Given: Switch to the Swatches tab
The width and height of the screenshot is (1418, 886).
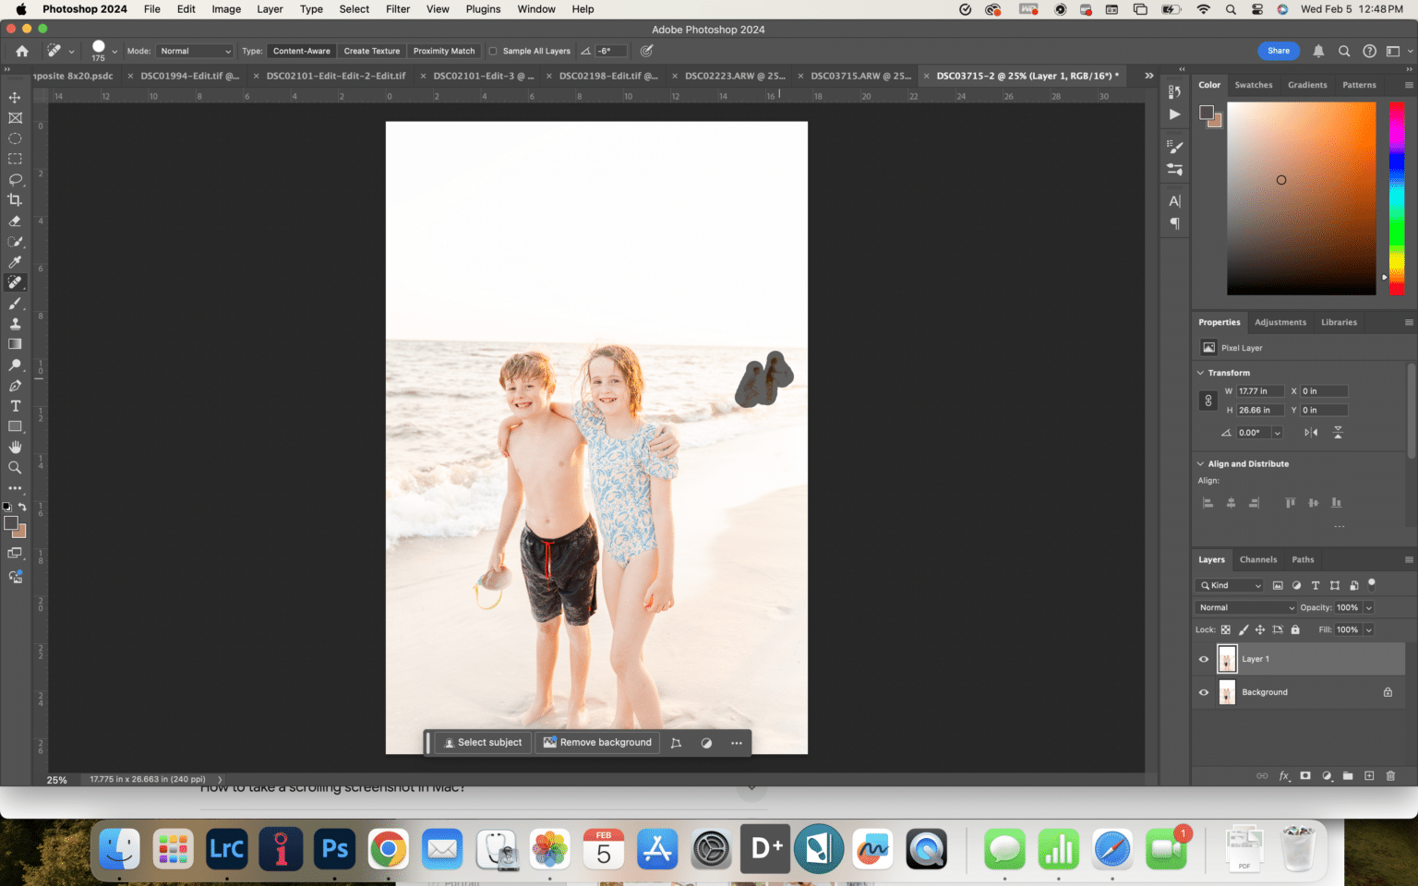Looking at the screenshot, I should click(x=1253, y=85).
